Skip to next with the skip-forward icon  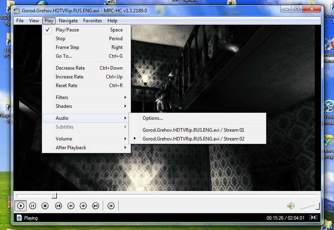(x=96, y=206)
